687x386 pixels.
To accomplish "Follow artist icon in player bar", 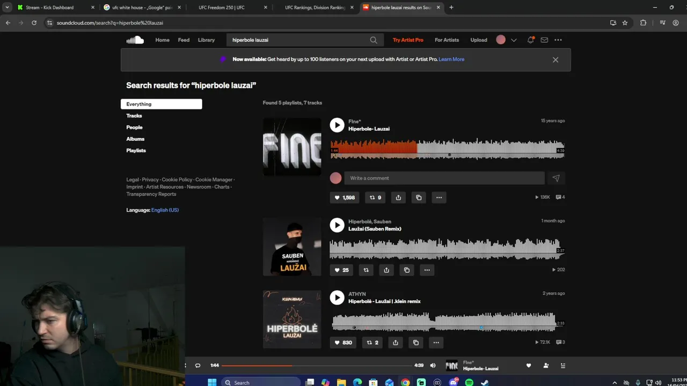I will (546, 366).
